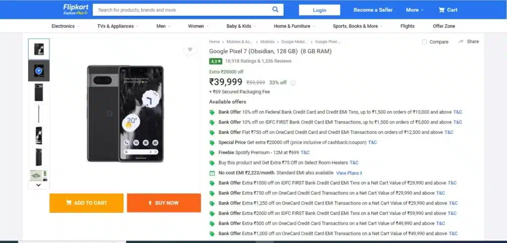
Task: Click the Login button
Action: click(x=319, y=10)
